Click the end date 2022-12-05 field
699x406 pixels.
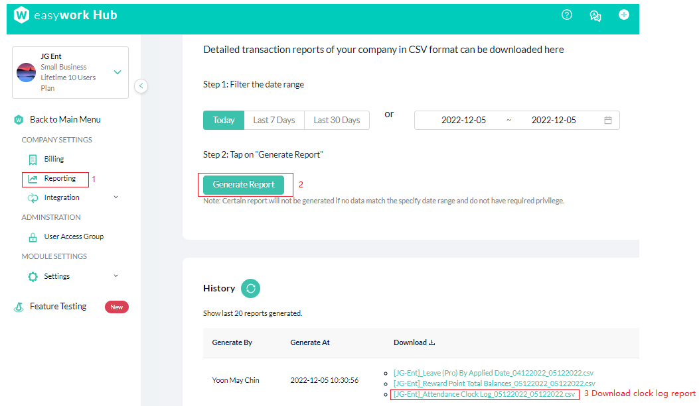click(x=554, y=120)
